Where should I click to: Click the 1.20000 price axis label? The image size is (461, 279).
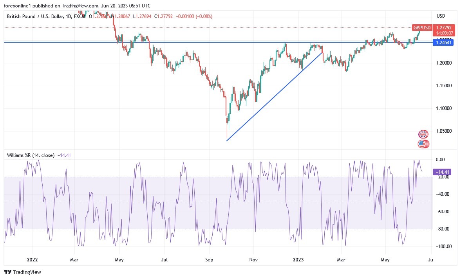(443, 63)
